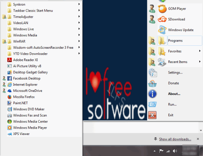This screenshot has height=156, width=203.
Task: Click the Windows Update label
Action: pyautogui.click(x=181, y=30)
